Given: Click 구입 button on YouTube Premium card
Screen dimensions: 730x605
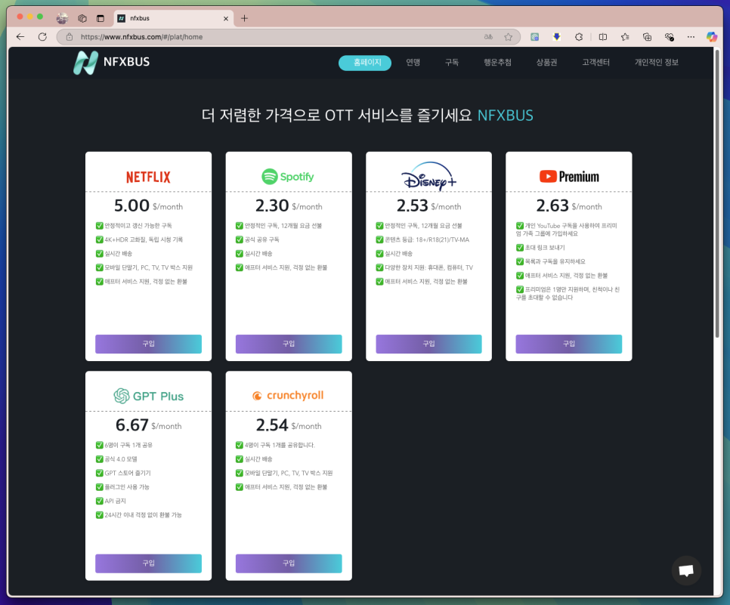Looking at the screenshot, I should [569, 344].
